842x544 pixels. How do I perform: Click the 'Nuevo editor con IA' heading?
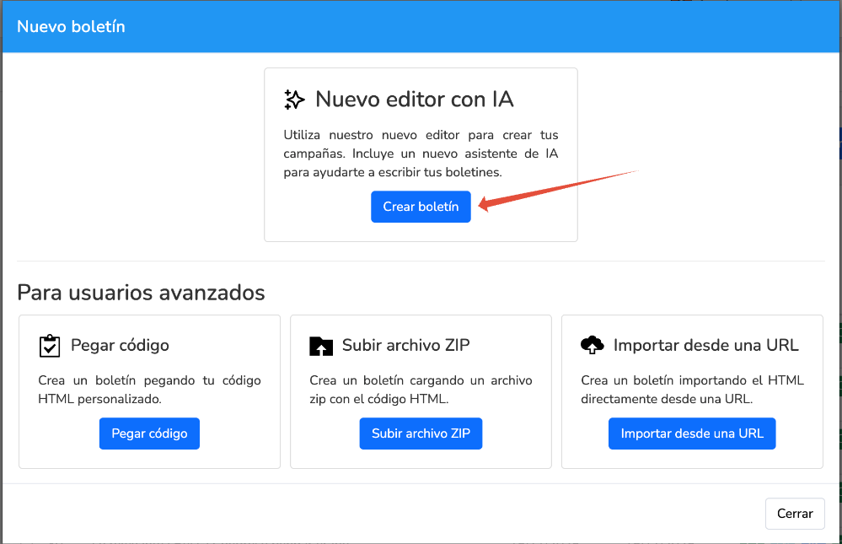tap(415, 99)
